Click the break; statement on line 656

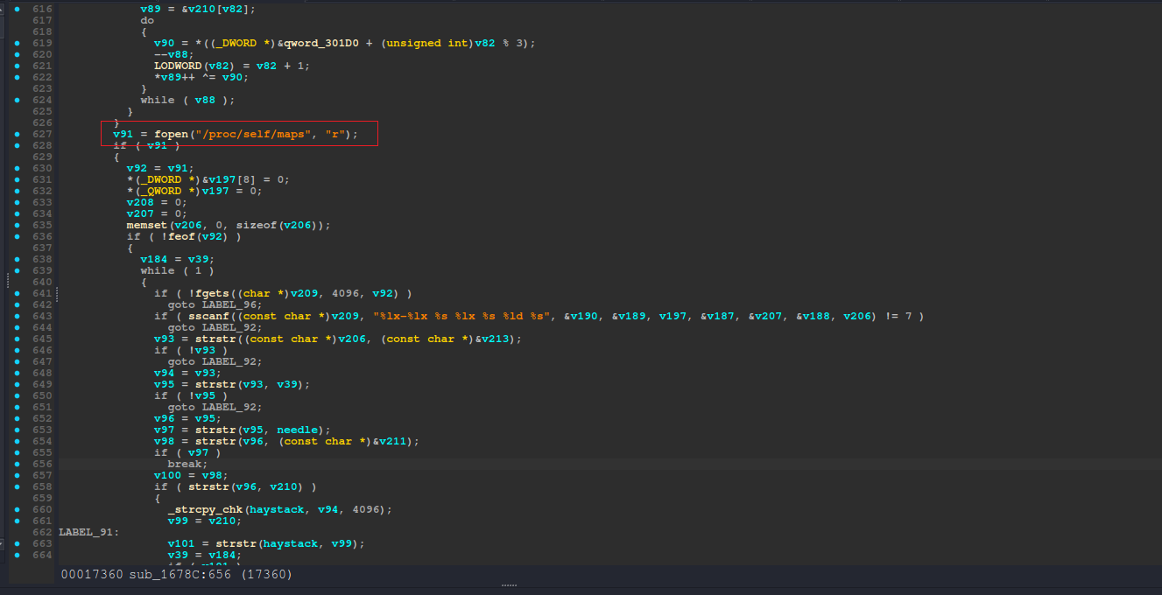click(188, 464)
